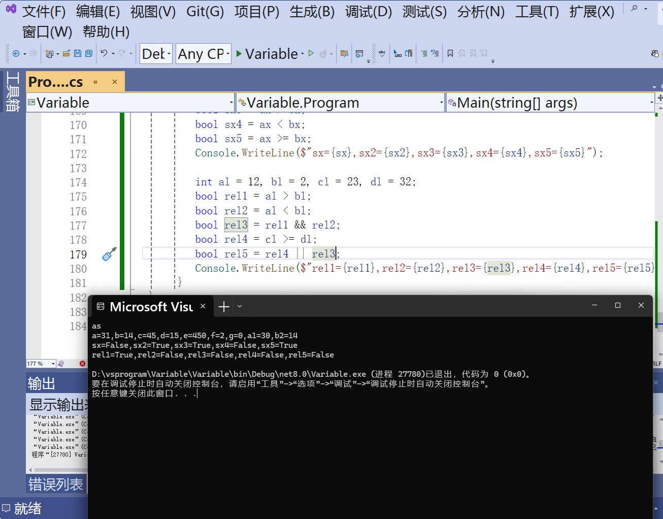The image size is (663, 519).
Task: Undo the last edit with Undo icon
Action: (x=104, y=53)
